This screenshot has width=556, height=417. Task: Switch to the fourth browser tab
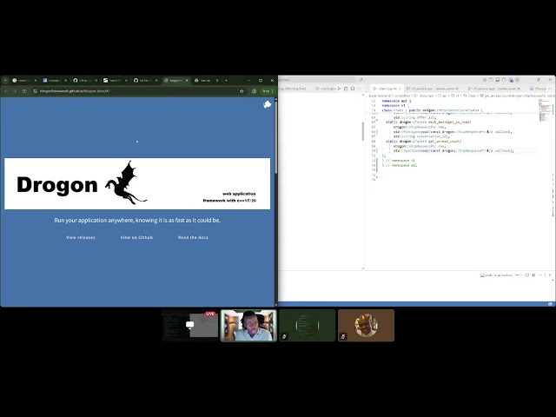pyautogui.click(x=115, y=81)
